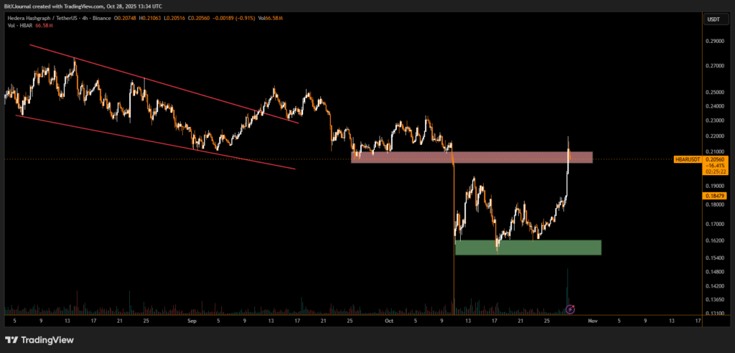Select the Vol - HBAR indicator legend
Screen dimensions: 735x353
(x=19, y=27)
